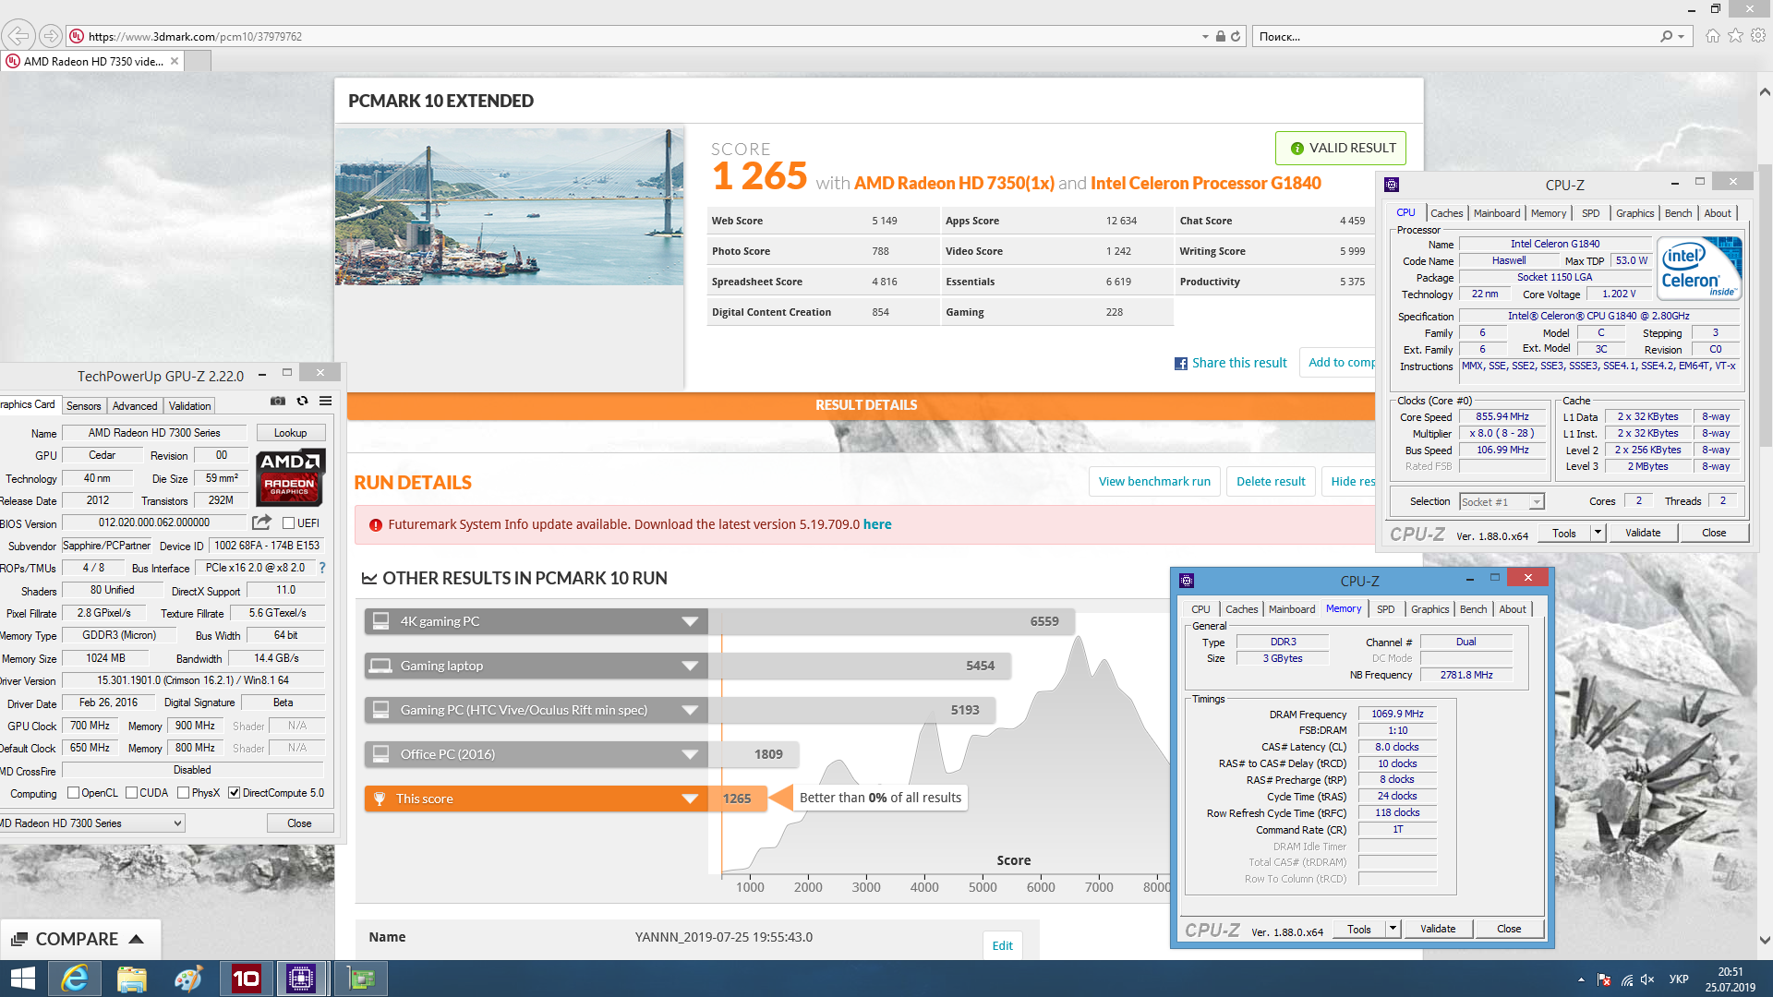Toggle the CUDA checkbox

(131, 793)
